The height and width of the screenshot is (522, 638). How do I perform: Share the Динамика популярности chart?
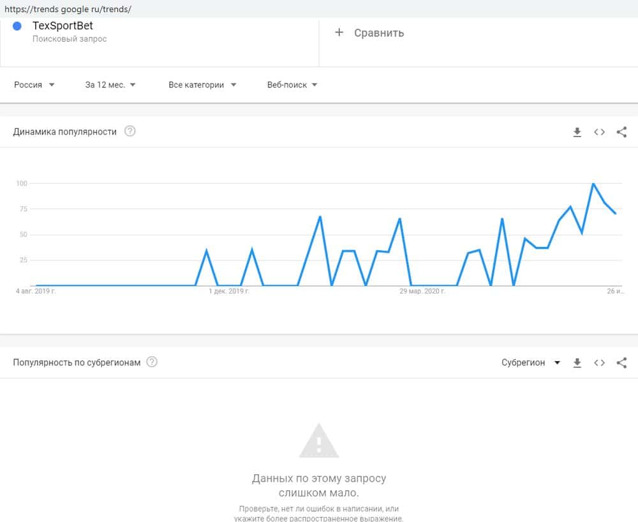pos(621,132)
